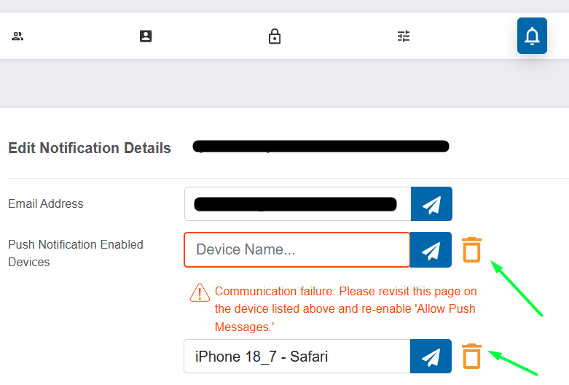
Task: Click the Email Address label
Action: pos(46,203)
